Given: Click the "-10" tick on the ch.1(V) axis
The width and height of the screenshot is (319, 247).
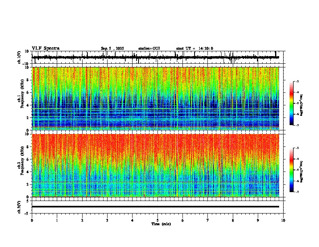Looking at the screenshot, I should [x=26, y=64].
